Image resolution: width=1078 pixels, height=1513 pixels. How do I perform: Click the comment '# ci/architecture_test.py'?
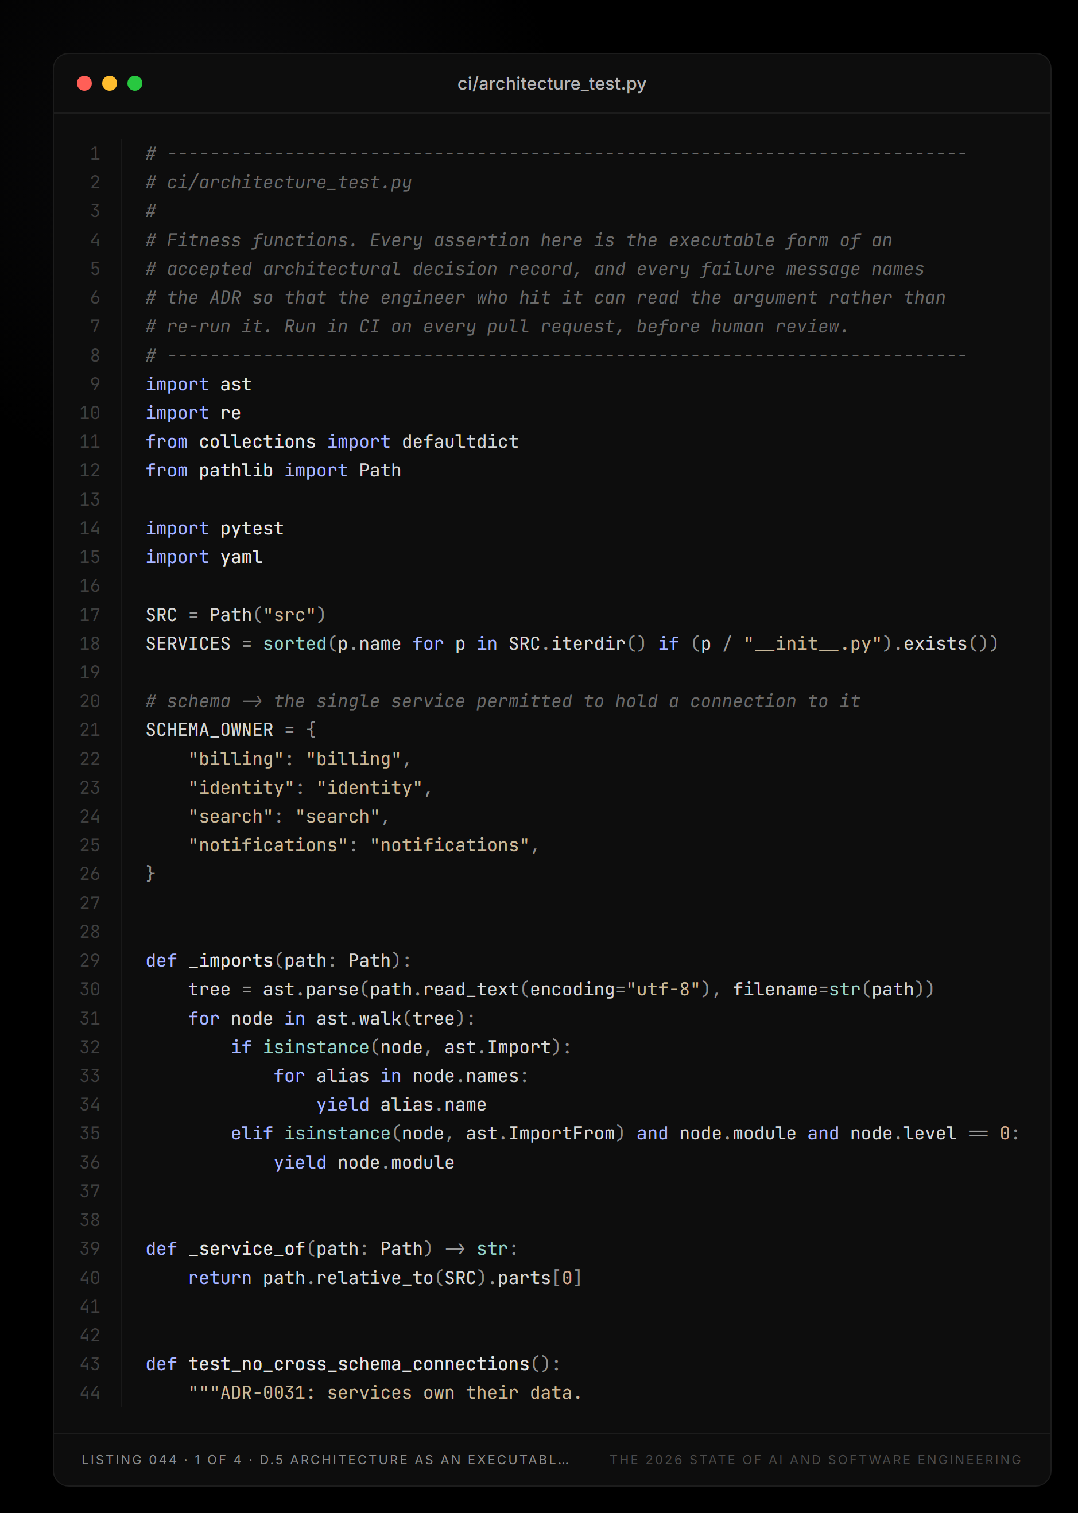pyautogui.click(x=279, y=183)
